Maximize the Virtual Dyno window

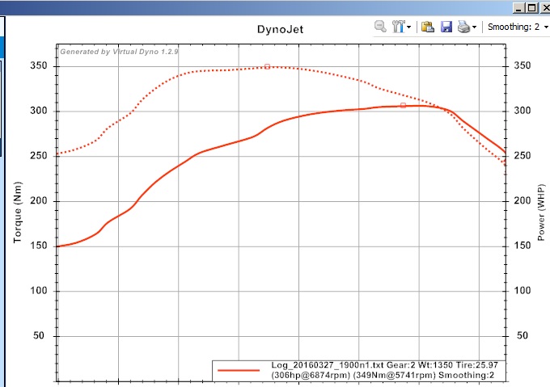(530, 7)
